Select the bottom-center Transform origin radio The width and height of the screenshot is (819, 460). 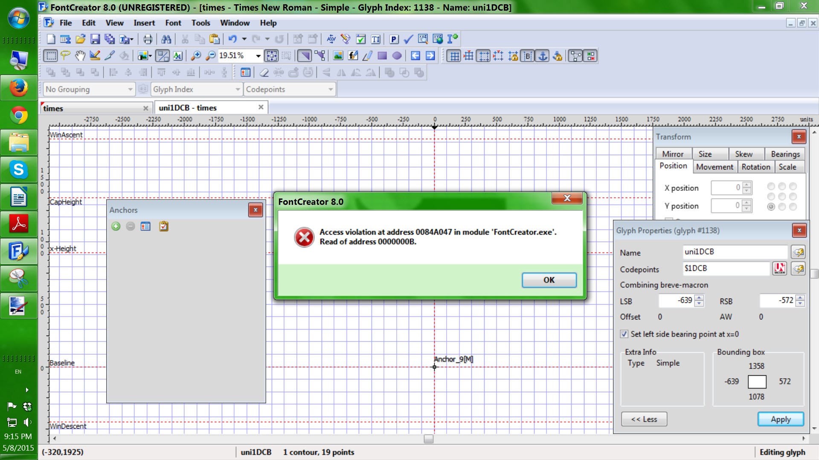(x=782, y=207)
